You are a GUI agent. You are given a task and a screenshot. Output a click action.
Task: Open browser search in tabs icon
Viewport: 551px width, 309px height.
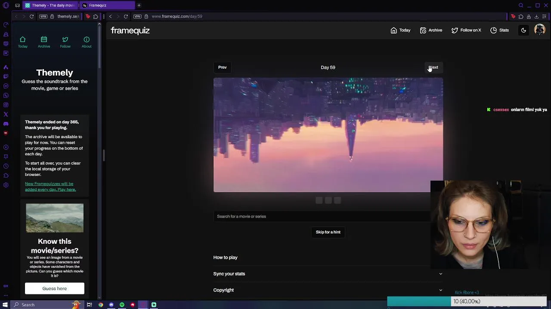tap(521, 5)
